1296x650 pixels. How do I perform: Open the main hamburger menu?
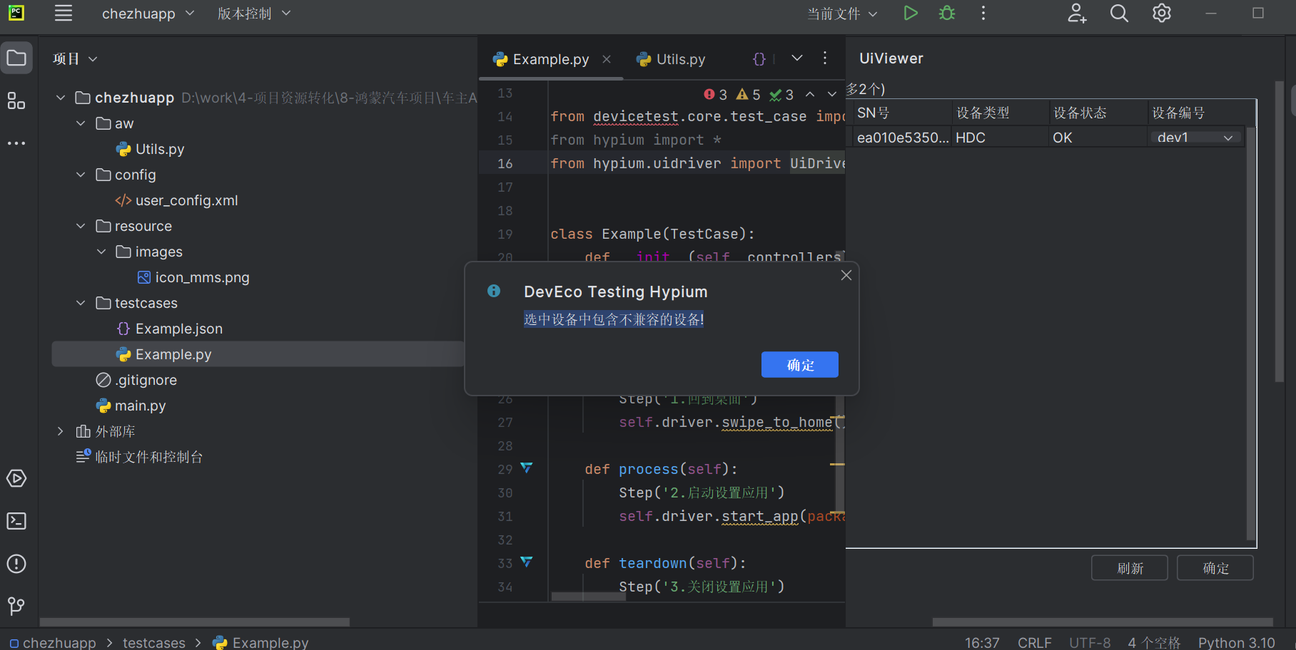64,14
